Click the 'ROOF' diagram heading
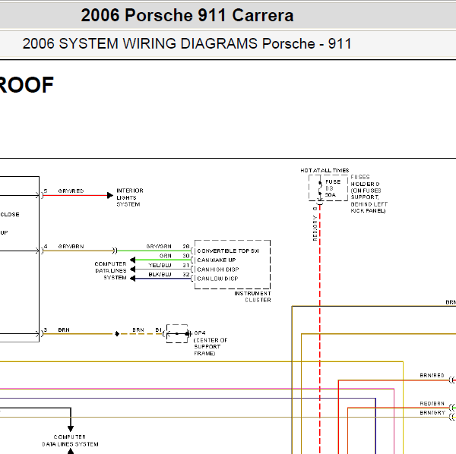This screenshot has width=456, height=454. 26,85
